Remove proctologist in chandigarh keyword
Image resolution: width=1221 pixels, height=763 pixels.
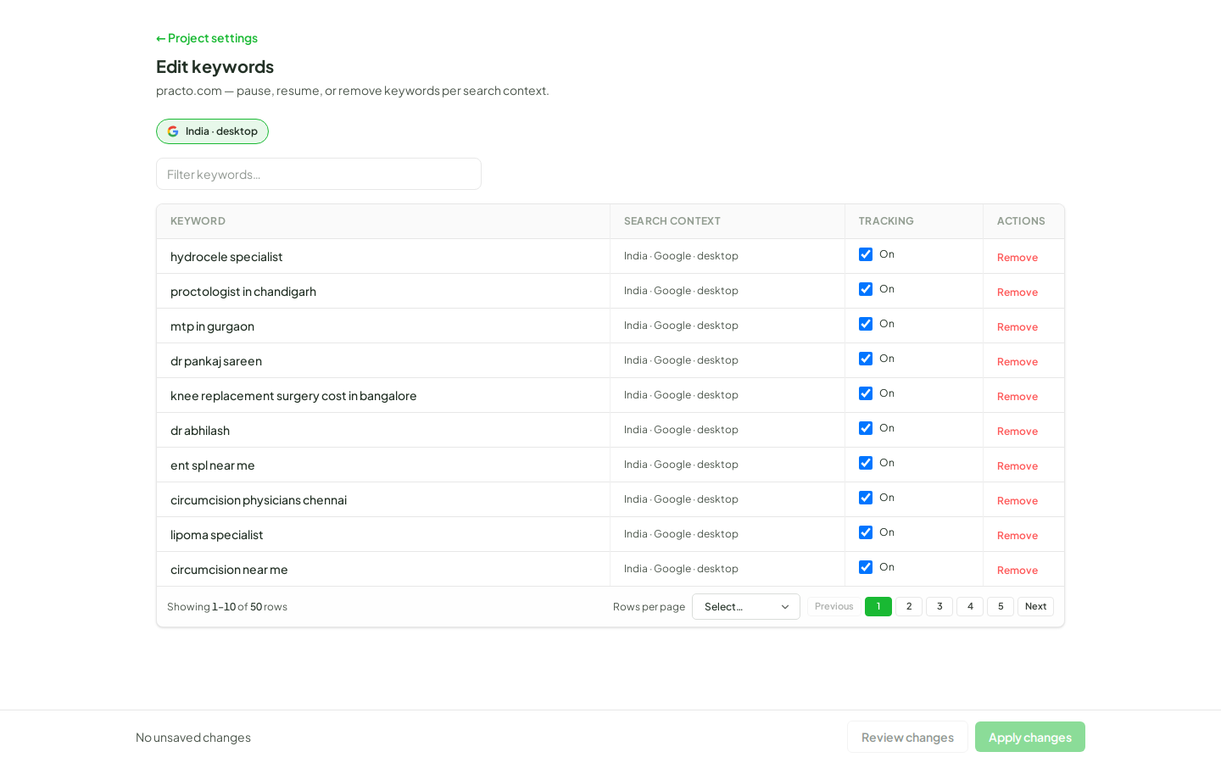[x=1017, y=292]
